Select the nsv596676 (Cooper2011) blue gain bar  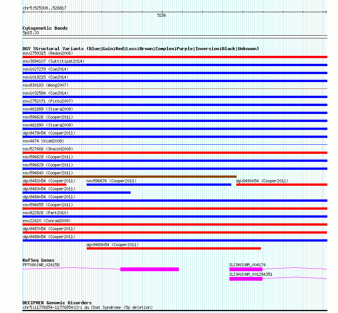coord(159,185)
